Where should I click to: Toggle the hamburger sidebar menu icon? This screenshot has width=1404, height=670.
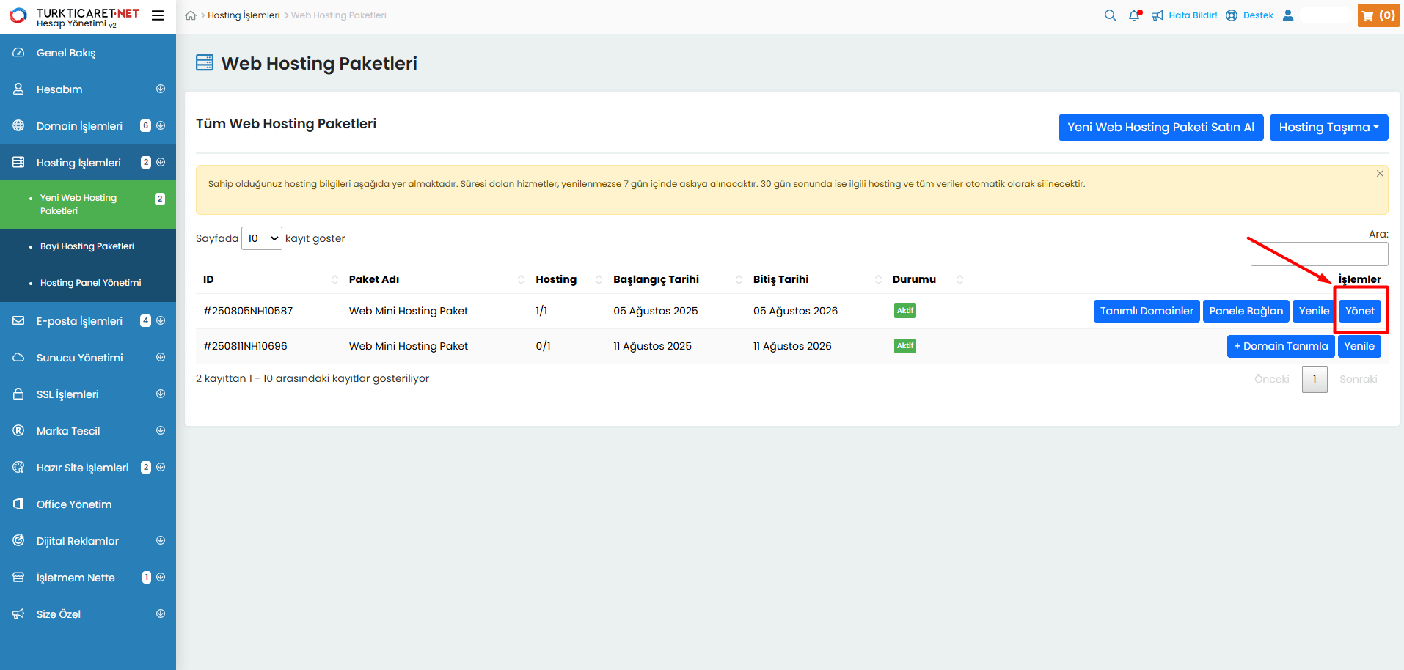[158, 15]
